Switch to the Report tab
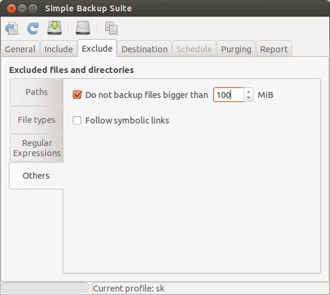This screenshot has width=330, height=295. pos(274,49)
